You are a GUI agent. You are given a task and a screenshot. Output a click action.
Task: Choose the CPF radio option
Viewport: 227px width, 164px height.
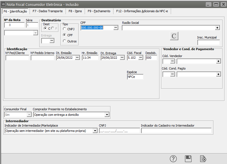(x=65, y=35)
